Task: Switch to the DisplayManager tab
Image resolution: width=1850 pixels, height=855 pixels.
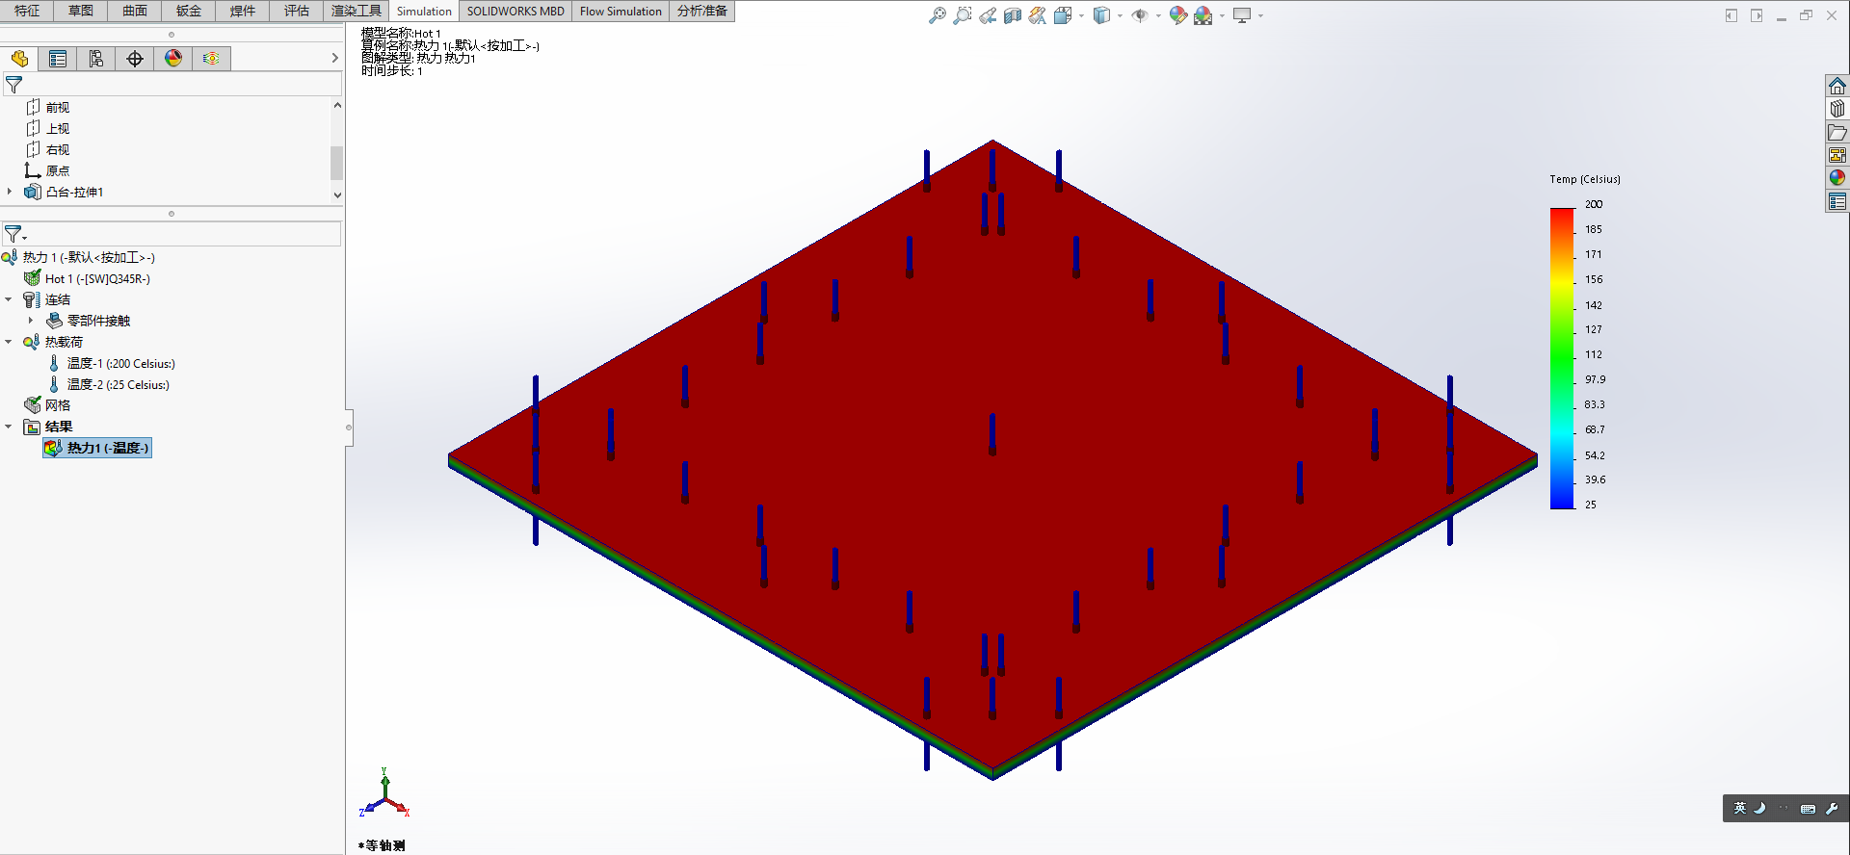Action: tap(173, 59)
